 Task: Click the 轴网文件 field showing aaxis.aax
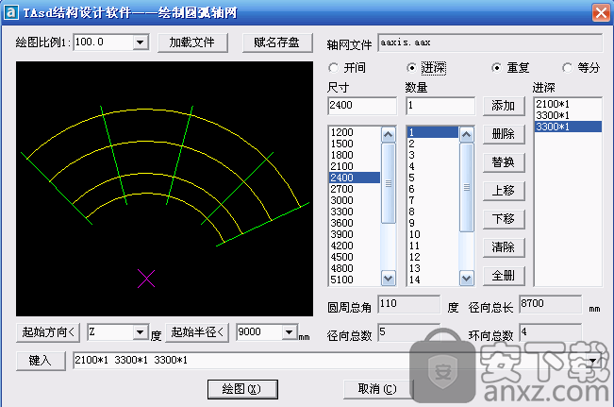490,42
